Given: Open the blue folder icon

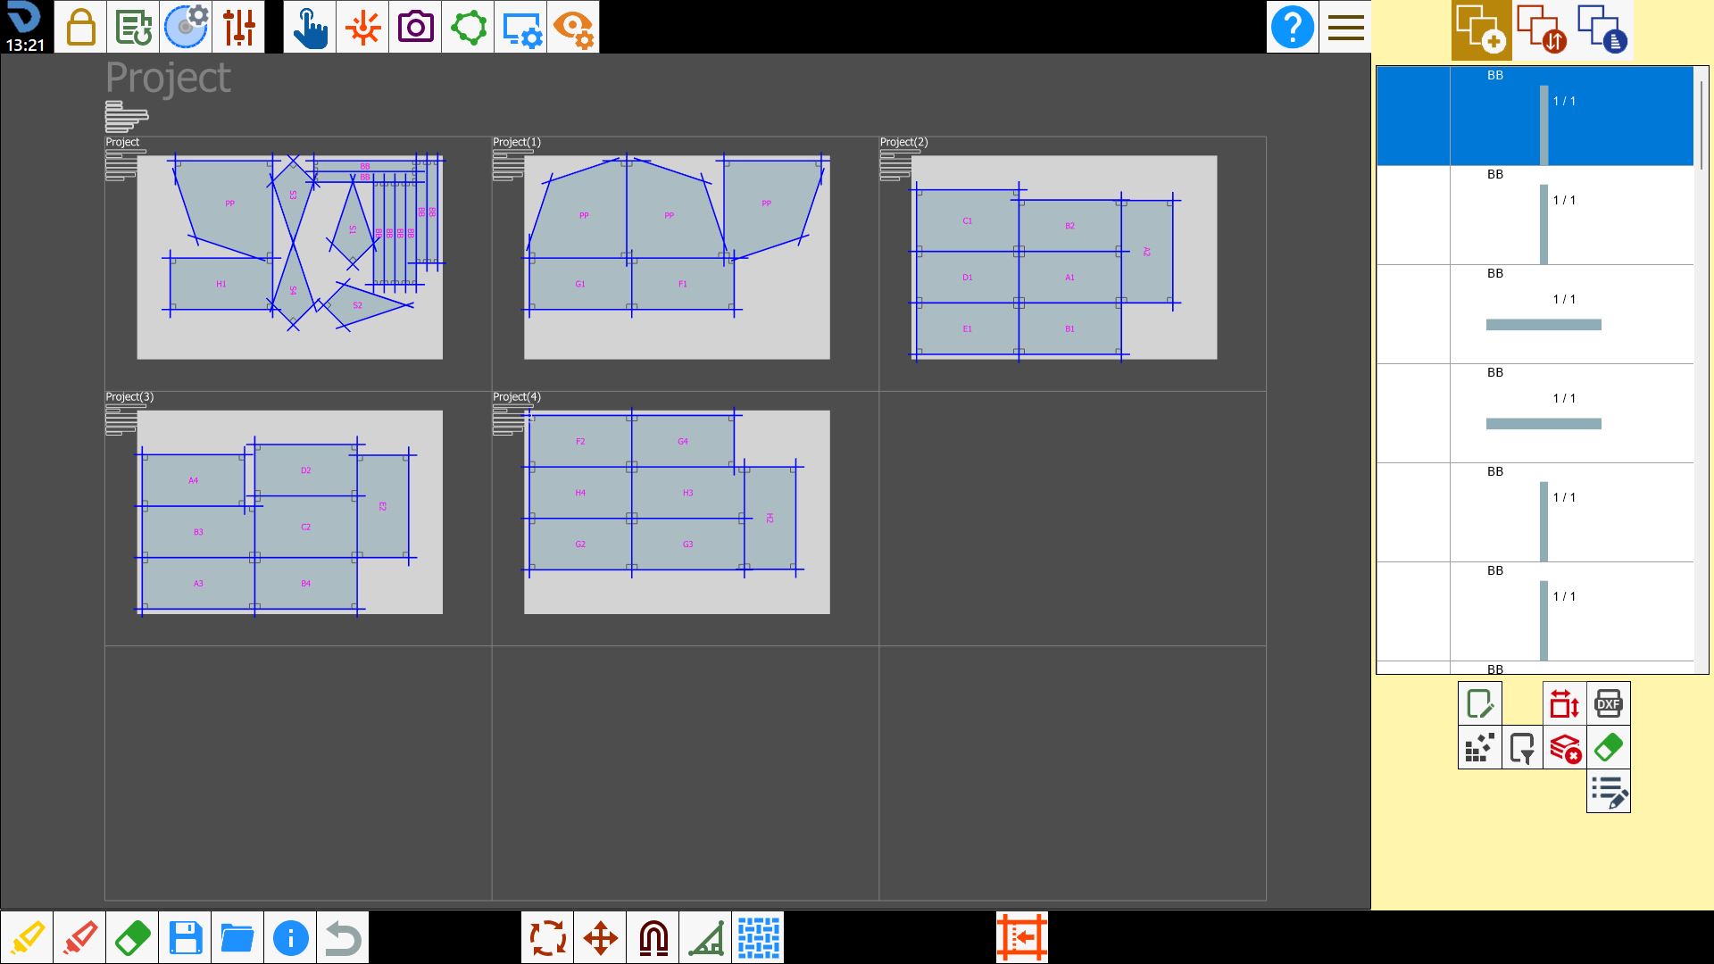Looking at the screenshot, I should pyautogui.click(x=237, y=938).
